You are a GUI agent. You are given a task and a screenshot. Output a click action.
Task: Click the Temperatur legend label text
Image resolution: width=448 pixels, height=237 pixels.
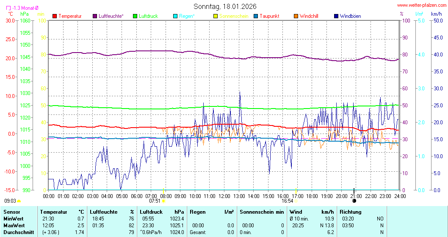tap(70, 16)
